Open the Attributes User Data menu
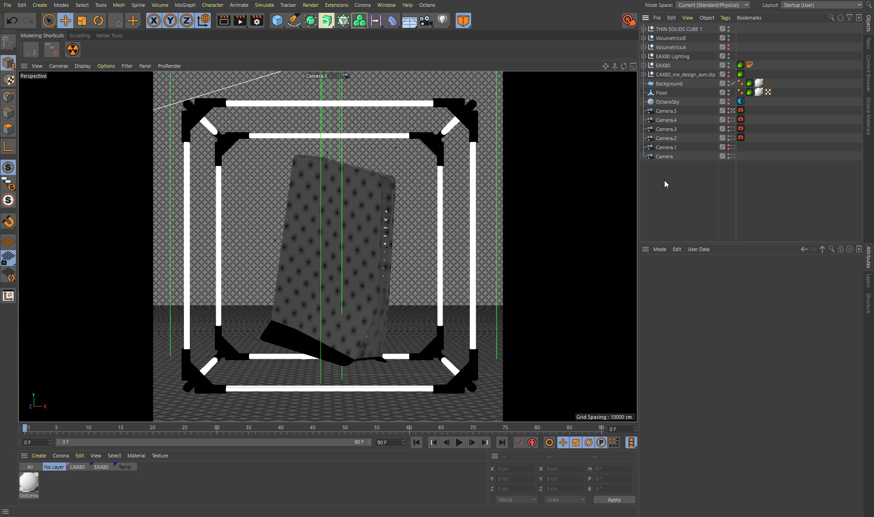The height and width of the screenshot is (517, 874). 698,249
